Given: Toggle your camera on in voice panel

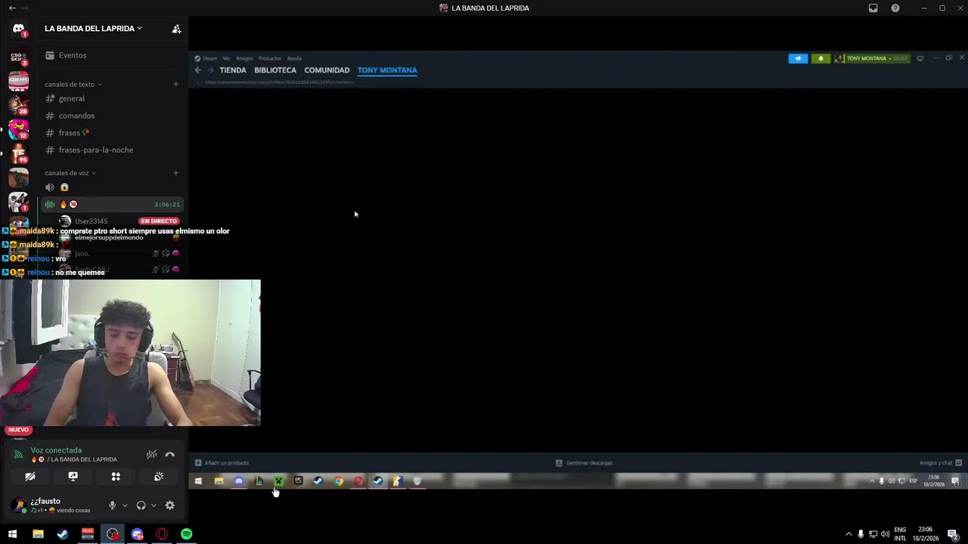Looking at the screenshot, I should (29, 477).
